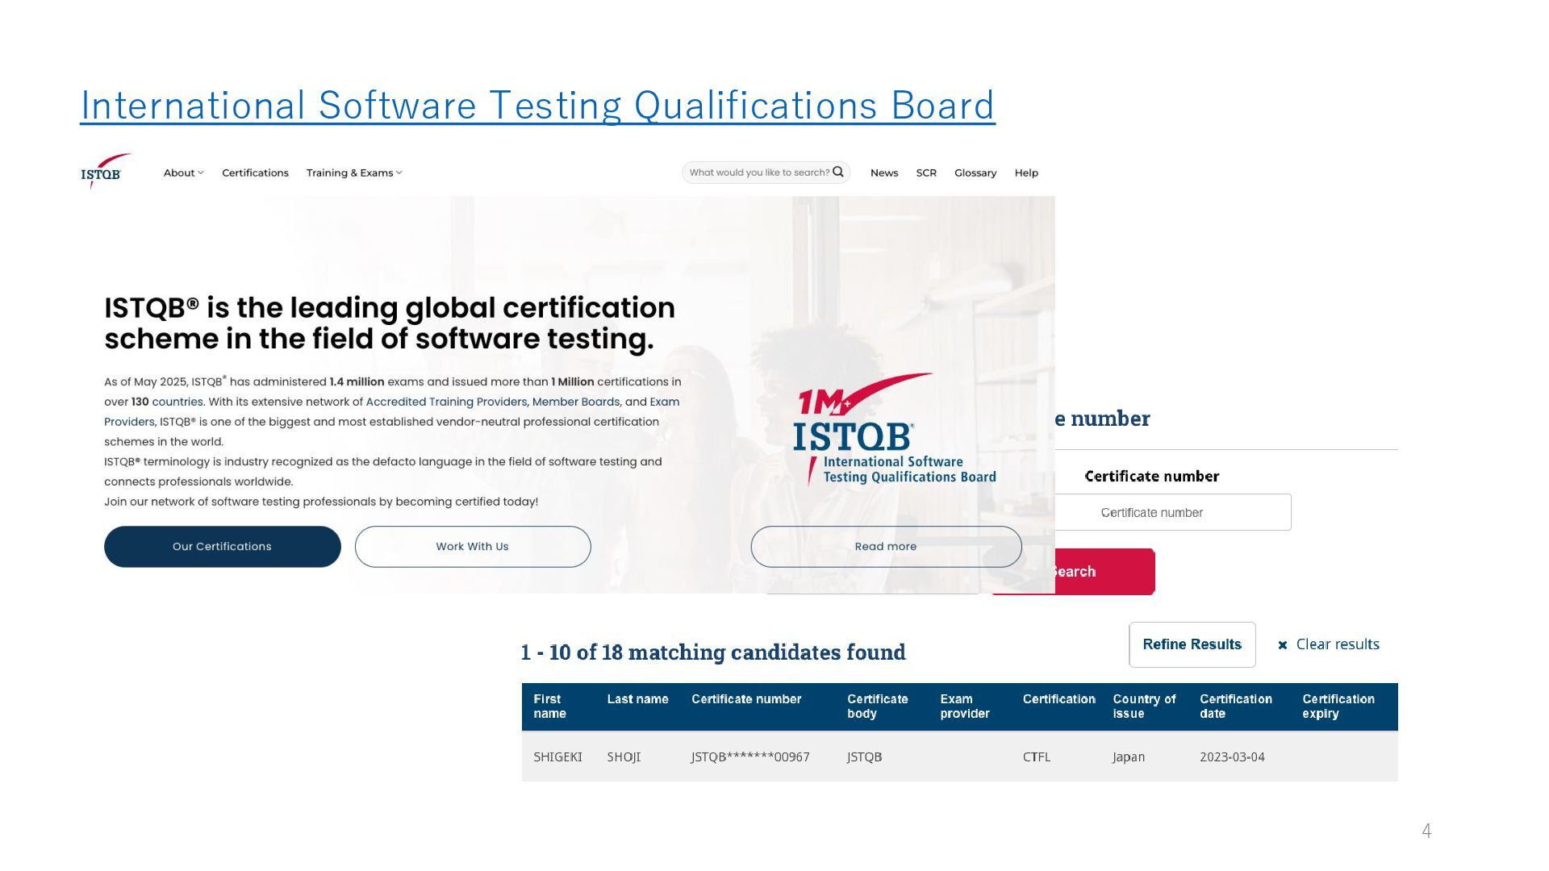Image resolution: width=1549 pixels, height=871 pixels.
Task: Open the International Software Testing Qualifications Board title link
Action: tap(537, 106)
